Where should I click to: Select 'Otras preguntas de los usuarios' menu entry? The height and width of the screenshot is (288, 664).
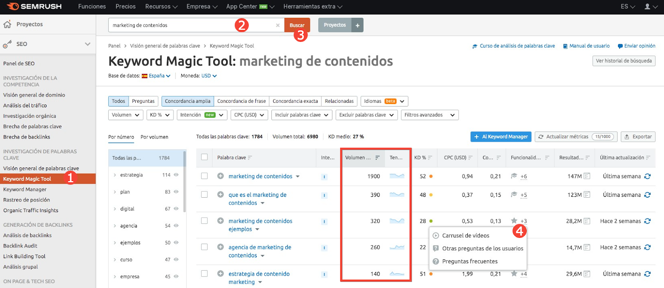tap(482, 249)
